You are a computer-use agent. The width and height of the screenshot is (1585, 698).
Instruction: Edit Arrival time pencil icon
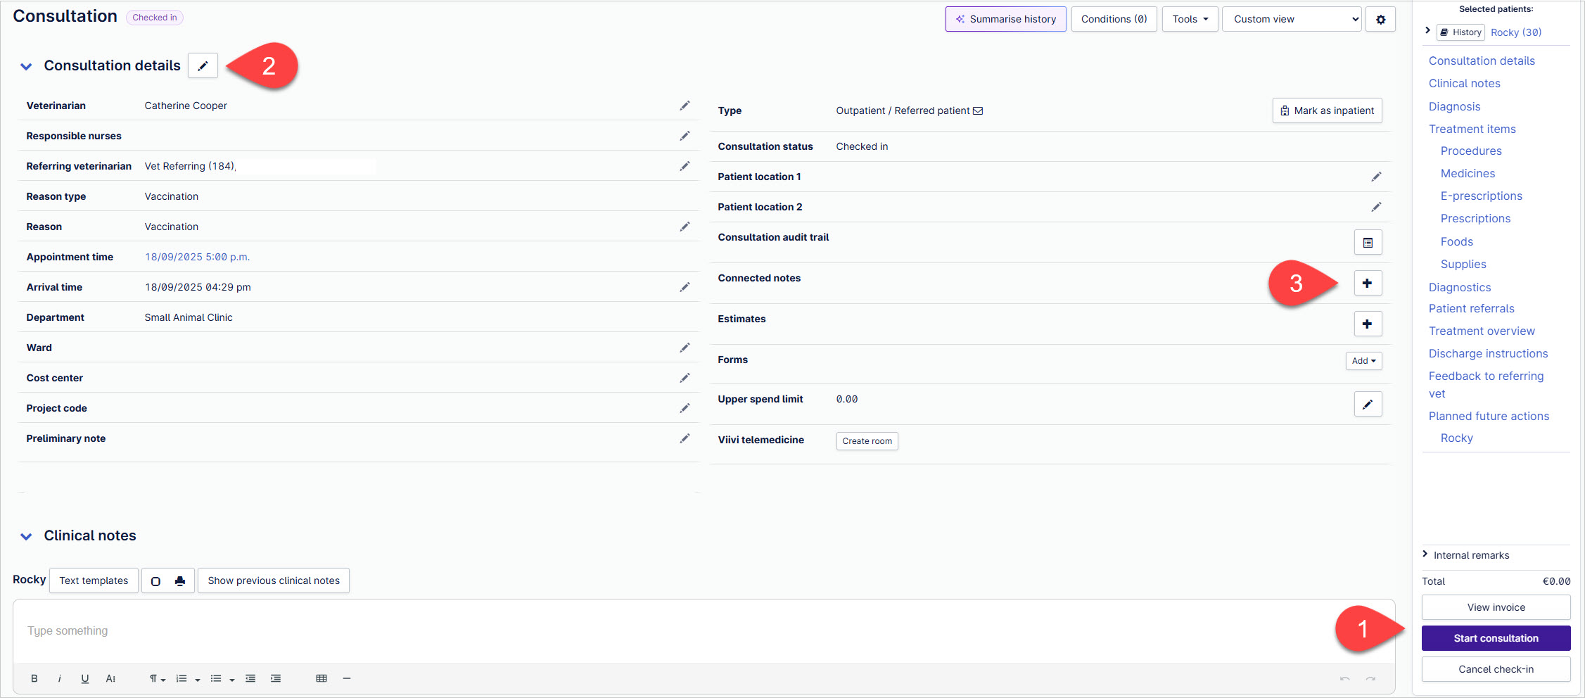[x=685, y=287]
